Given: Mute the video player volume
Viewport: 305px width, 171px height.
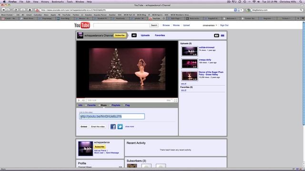Looking at the screenshot, I should pyautogui.click(x=83, y=100).
